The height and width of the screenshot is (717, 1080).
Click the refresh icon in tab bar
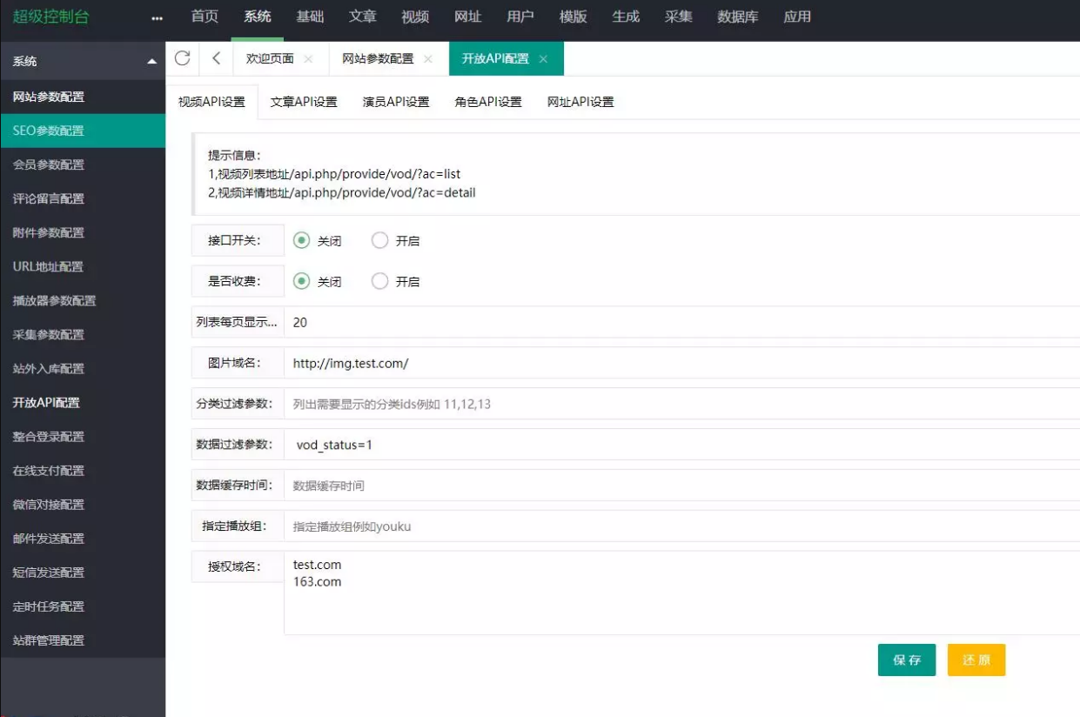[182, 58]
